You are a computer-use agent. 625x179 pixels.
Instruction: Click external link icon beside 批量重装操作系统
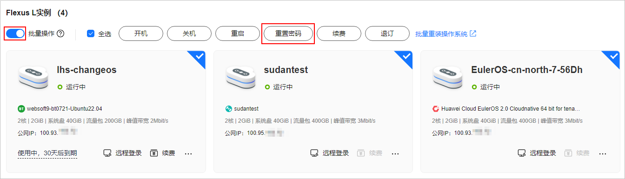coord(473,33)
